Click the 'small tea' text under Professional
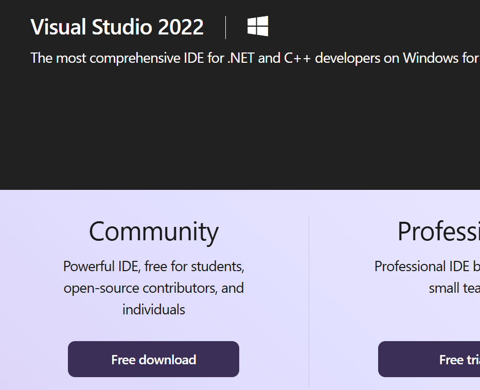This screenshot has height=390, width=480. point(454,288)
